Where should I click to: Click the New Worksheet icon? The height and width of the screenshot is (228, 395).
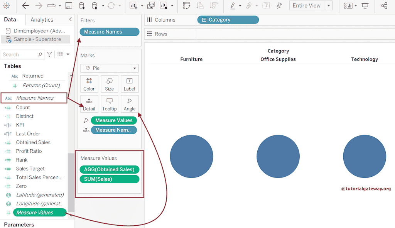(x=133, y=5)
